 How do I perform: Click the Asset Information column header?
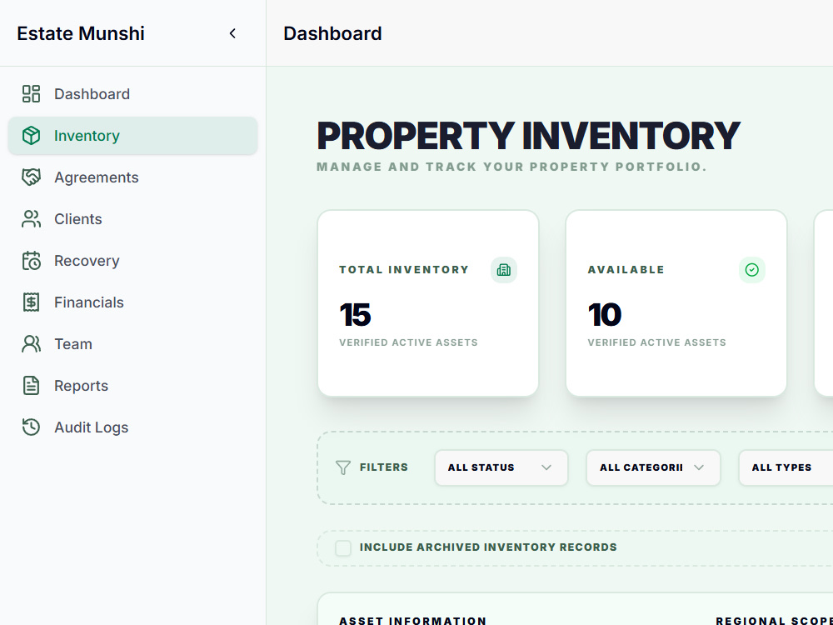pyautogui.click(x=413, y=620)
